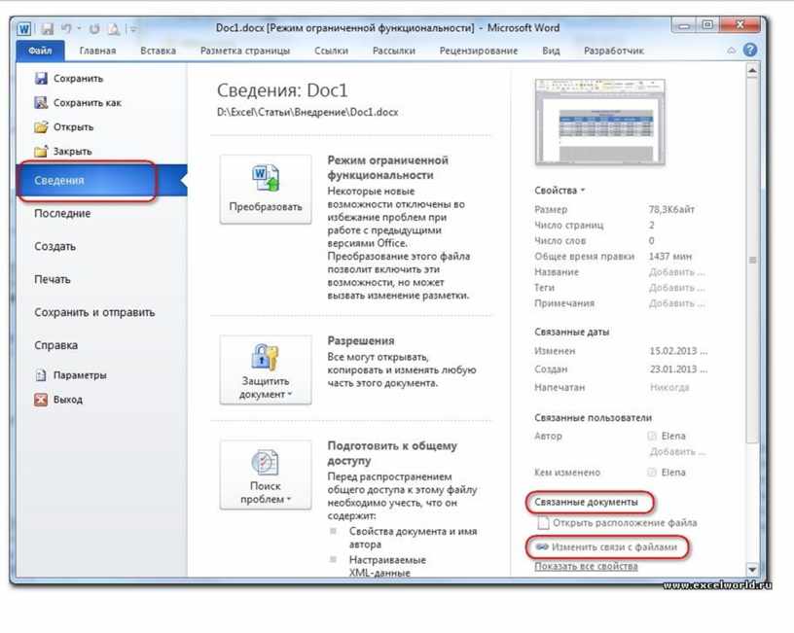Select Печать in the backstage menu
Viewport: 794px width, 633px height.
53,280
